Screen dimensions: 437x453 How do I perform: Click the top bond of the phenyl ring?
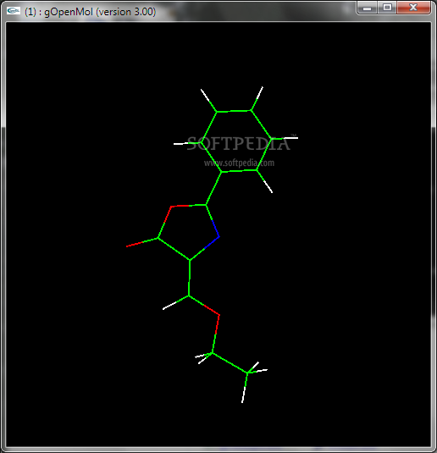(x=234, y=111)
